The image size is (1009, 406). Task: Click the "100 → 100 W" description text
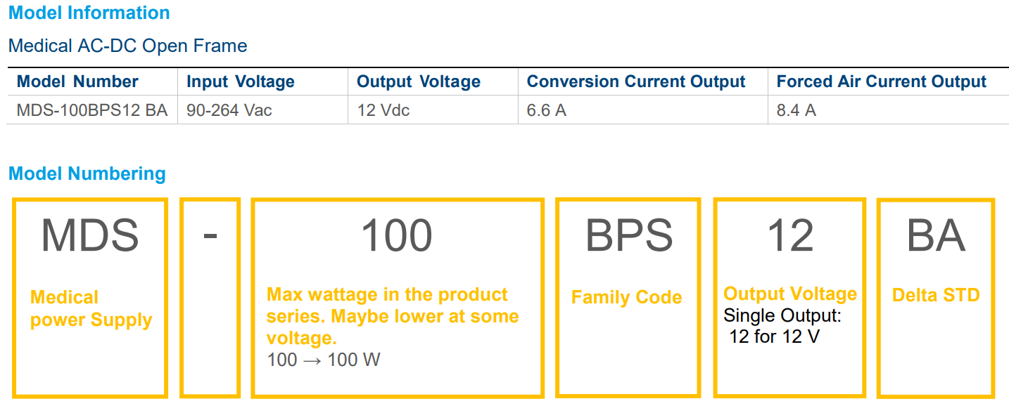[323, 360]
